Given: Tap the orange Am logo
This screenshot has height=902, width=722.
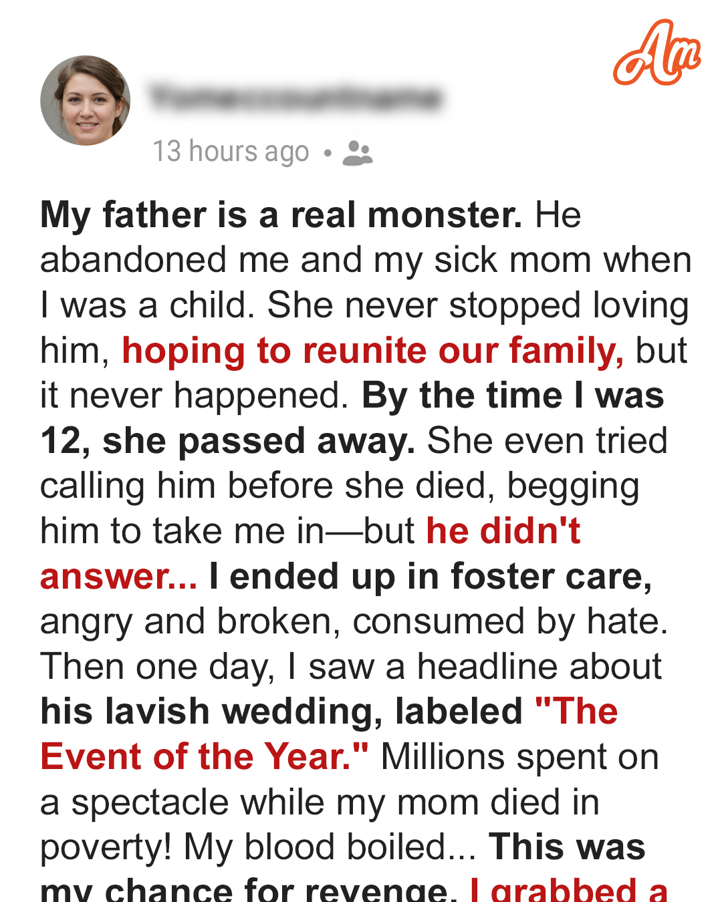Looking at the screenshot, I should [x=656, y=53].
